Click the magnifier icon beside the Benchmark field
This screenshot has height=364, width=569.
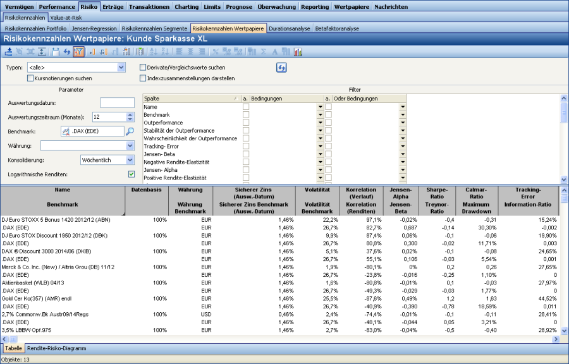coord(130,131)
